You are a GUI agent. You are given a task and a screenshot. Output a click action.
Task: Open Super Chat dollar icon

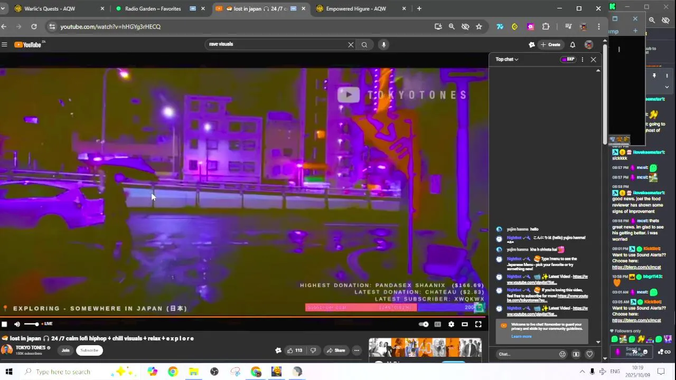tap(576, 354)
